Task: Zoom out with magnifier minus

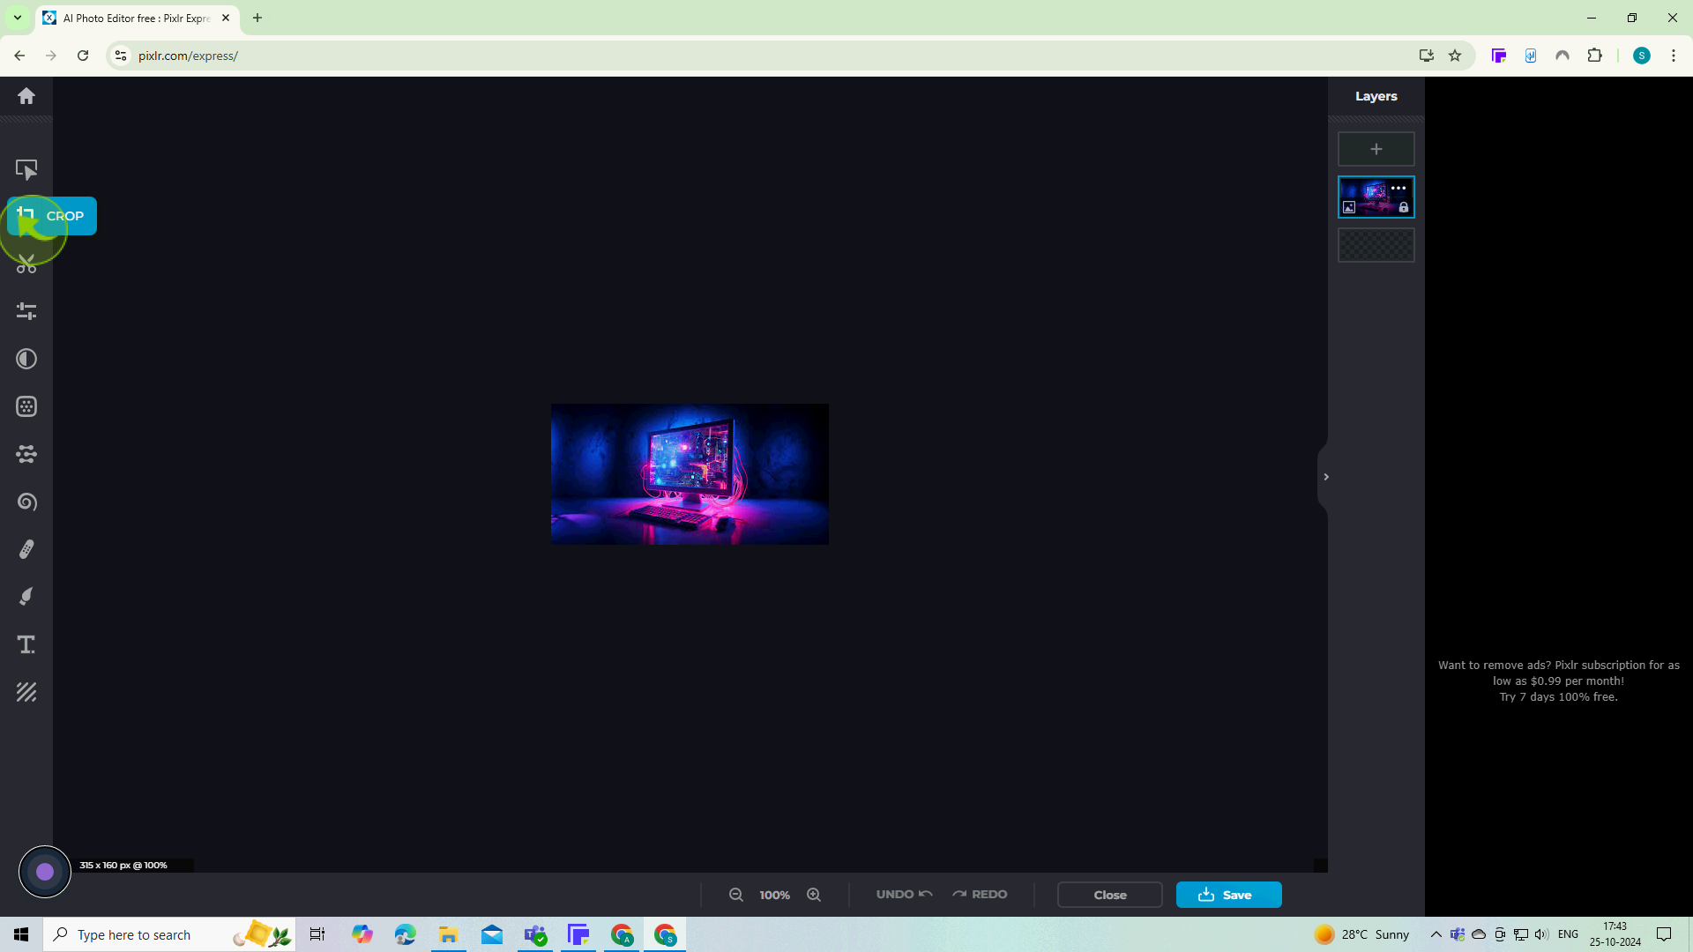Action: tap(736, 895)
